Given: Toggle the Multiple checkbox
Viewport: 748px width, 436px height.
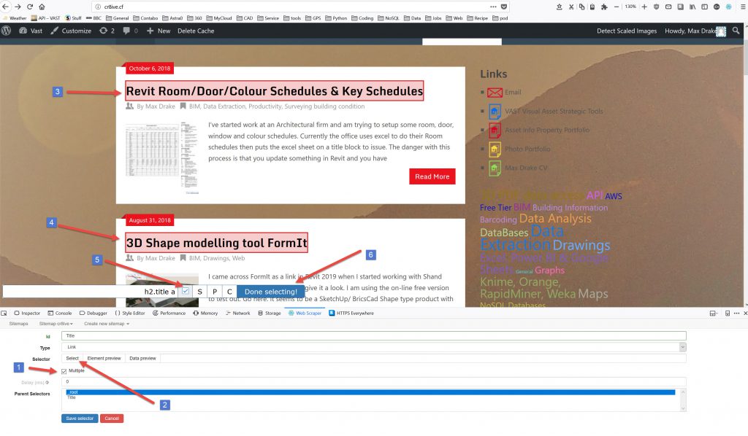Looking at the screenshot, I should pos(64,370).
